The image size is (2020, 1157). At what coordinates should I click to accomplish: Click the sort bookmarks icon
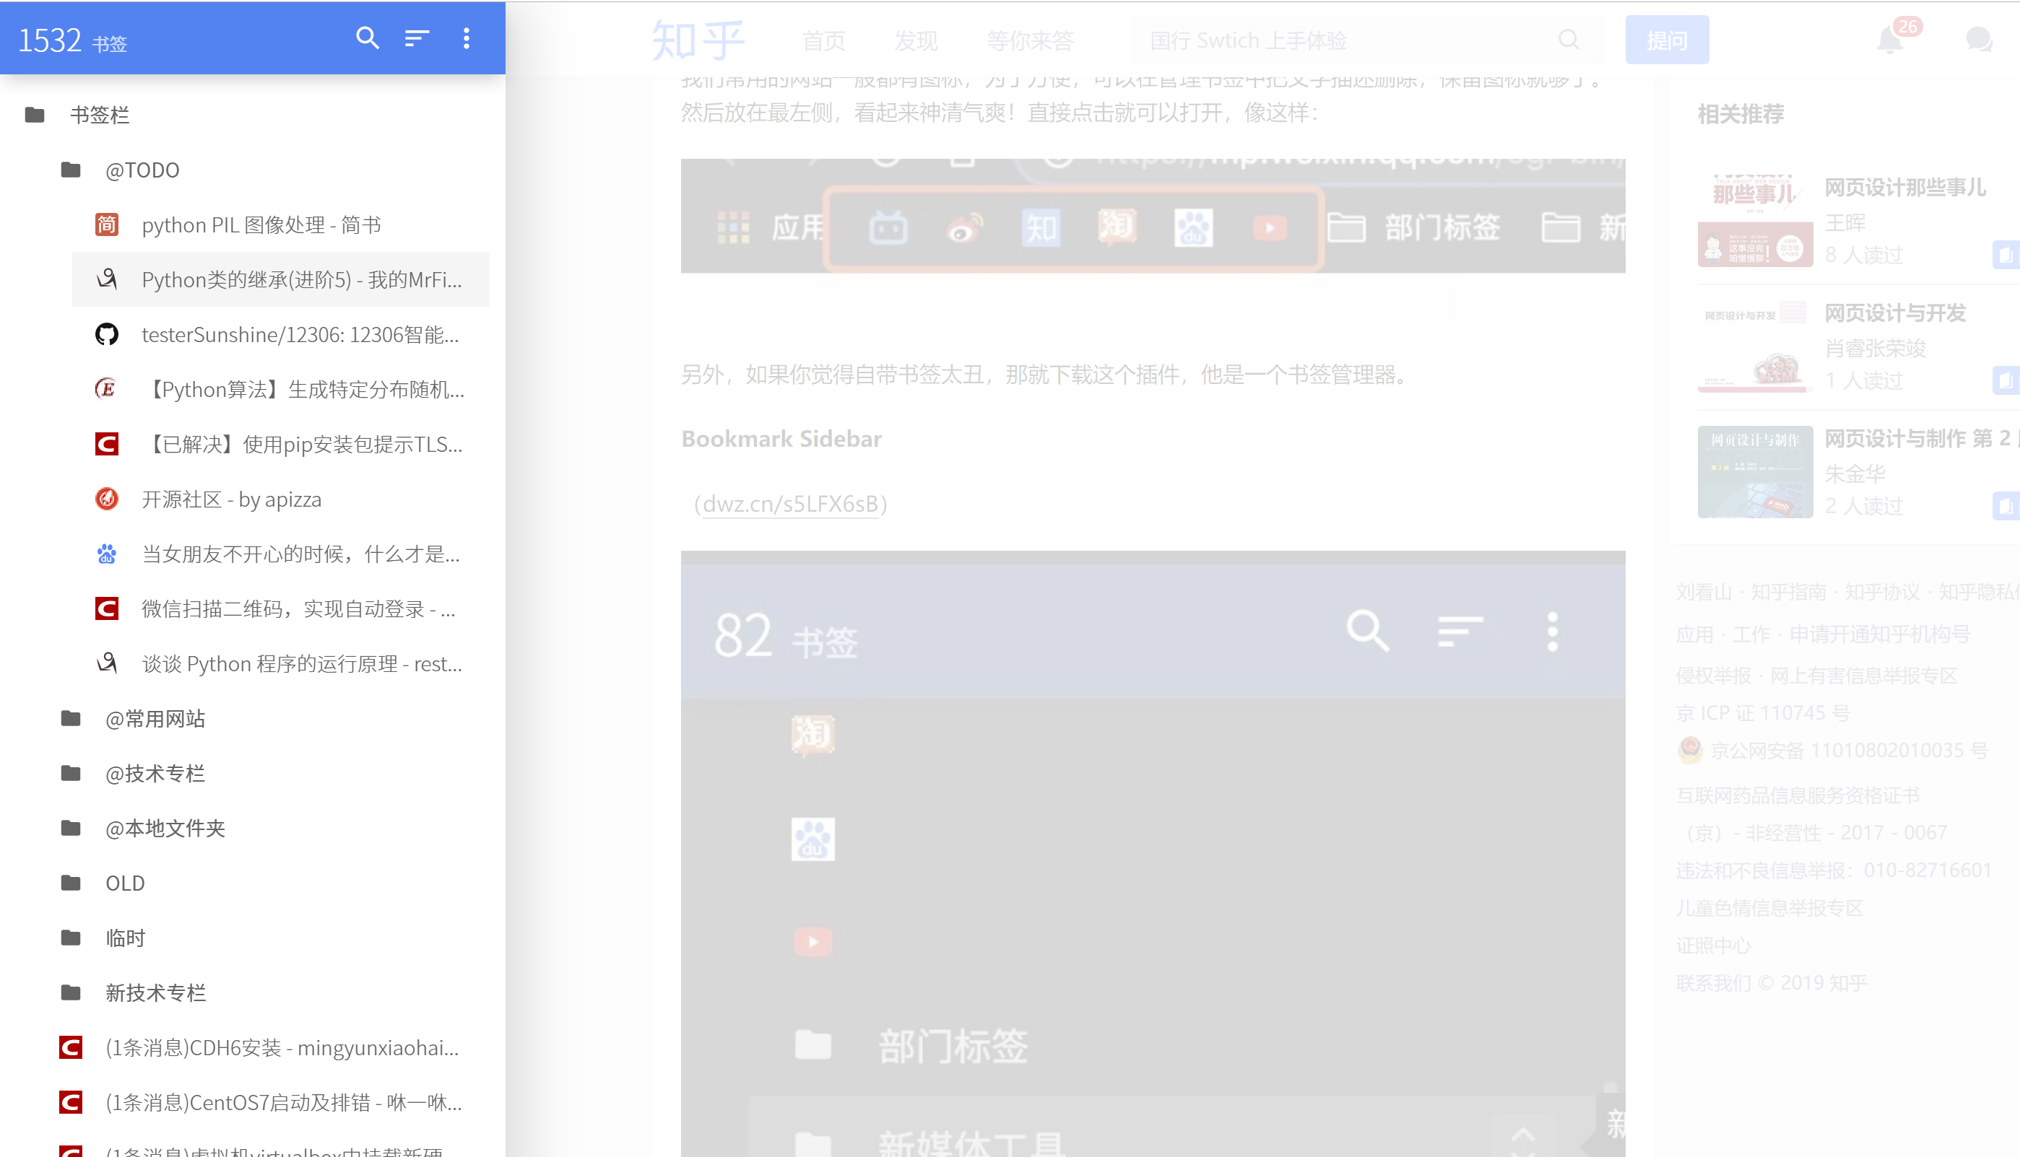click(x=417, y=38)
